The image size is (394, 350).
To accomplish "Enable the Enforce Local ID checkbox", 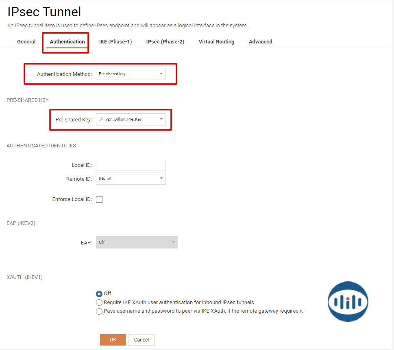I will [x=99, y=199].
